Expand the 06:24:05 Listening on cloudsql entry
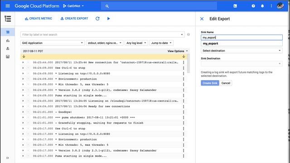This screenshot has height=163, width=290. 23,101
